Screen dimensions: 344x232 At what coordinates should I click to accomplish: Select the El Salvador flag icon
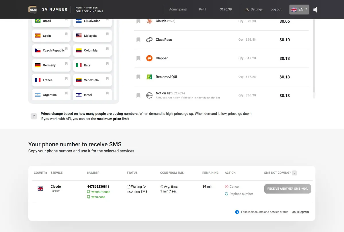tap(79, 21)
